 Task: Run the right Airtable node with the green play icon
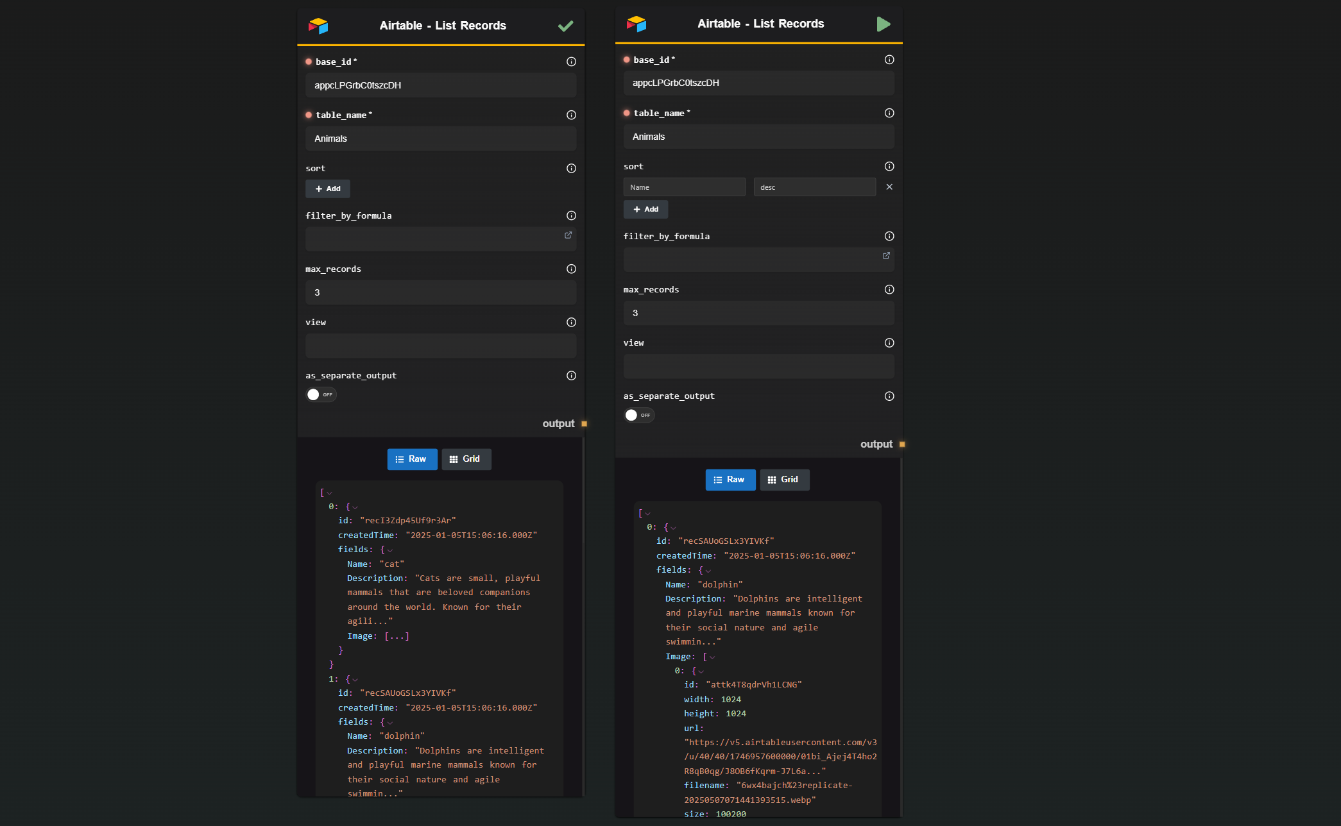pyautogui.click(x=884, y=24)
